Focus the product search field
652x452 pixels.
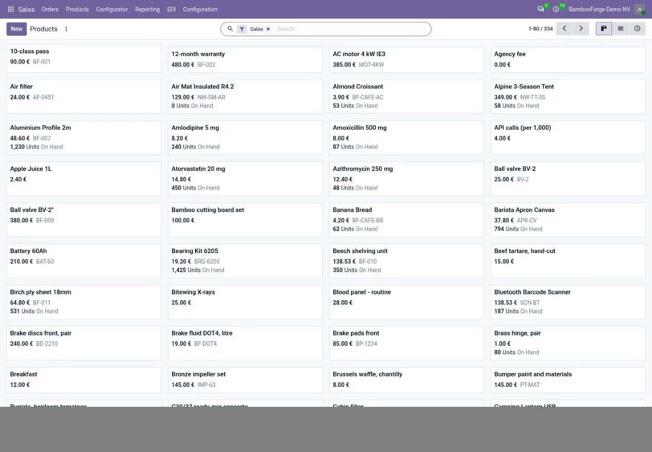(x=351, y=29)
